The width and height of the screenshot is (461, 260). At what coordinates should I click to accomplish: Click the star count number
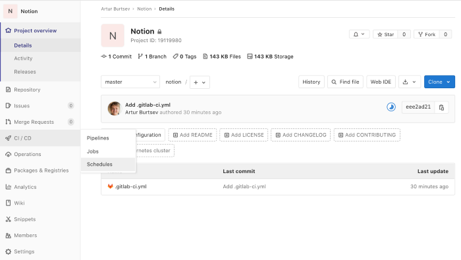[x=404, y=34]
